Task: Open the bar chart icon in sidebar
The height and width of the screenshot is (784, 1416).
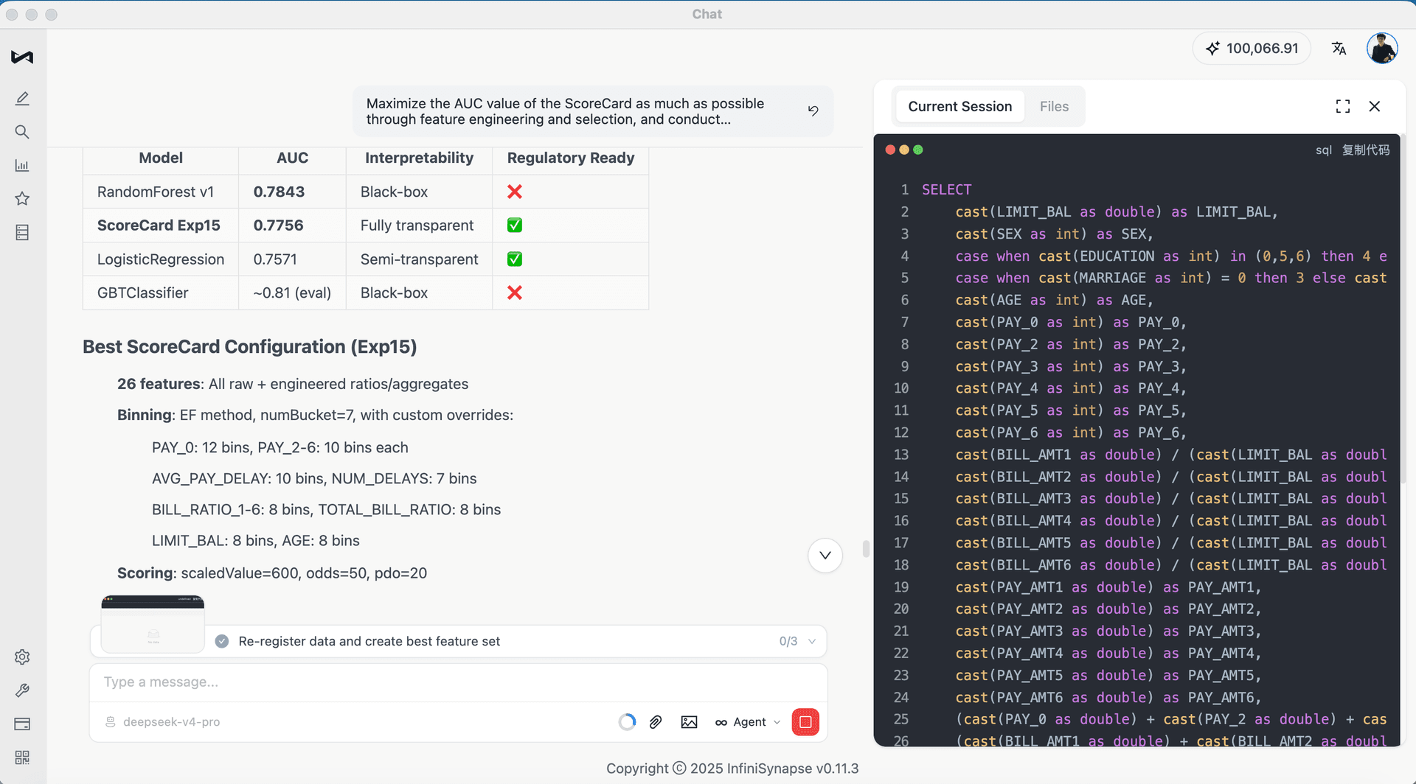Action: (22, 165)
